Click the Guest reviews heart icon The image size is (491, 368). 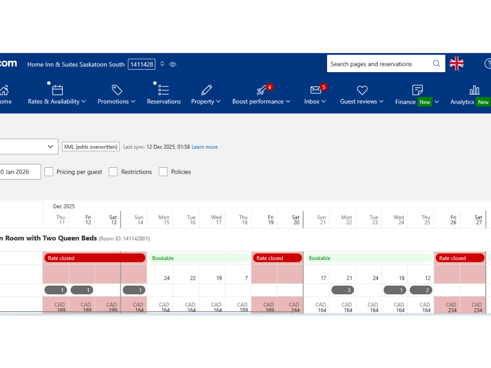point(362,90)
